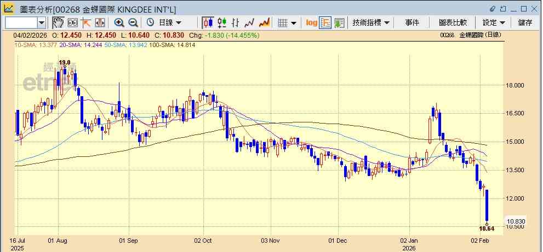Open the 日線 period dropdown
The width and height of the screenshot is (543, 252).
[x=170, y=23]
